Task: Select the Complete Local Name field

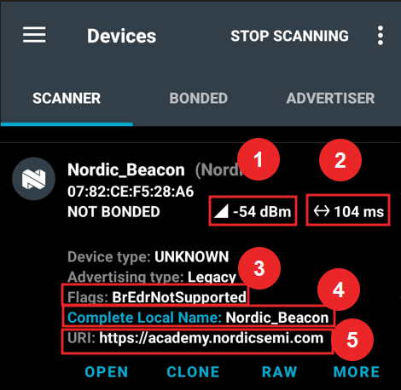Action: (198, 318)
